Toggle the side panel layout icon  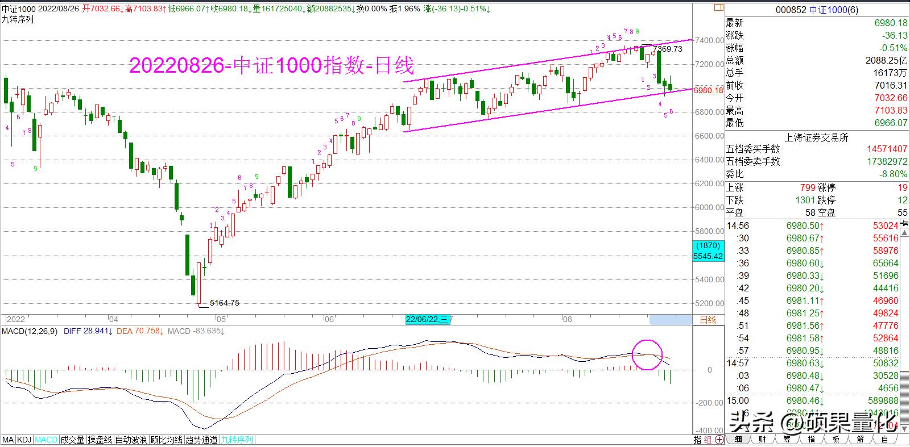pyautogui.click(x=719, y=8)
